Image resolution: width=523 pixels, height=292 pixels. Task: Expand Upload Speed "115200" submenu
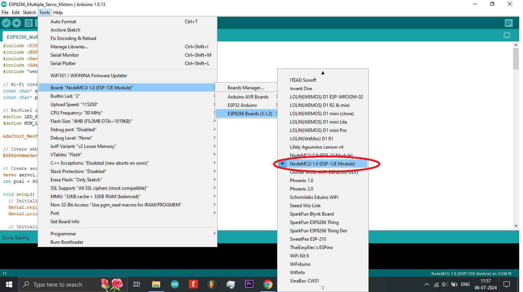(x=127, y=105)
